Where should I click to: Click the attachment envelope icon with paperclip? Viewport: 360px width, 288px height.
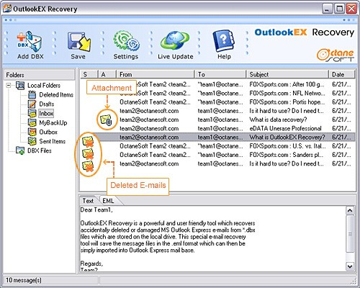pyautogui.click(x=107, y=120)
